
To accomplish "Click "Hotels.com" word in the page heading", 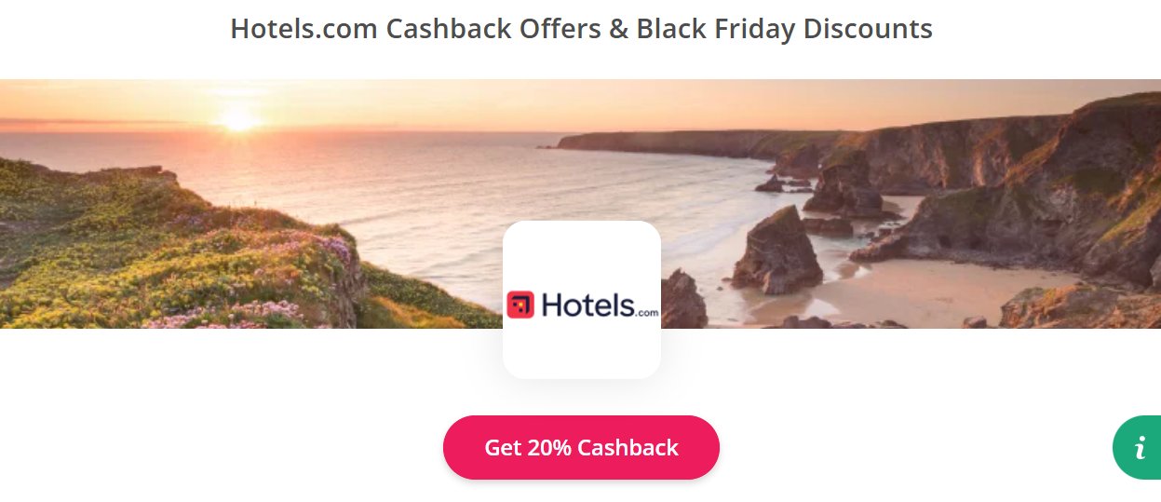I will [304, 29].
